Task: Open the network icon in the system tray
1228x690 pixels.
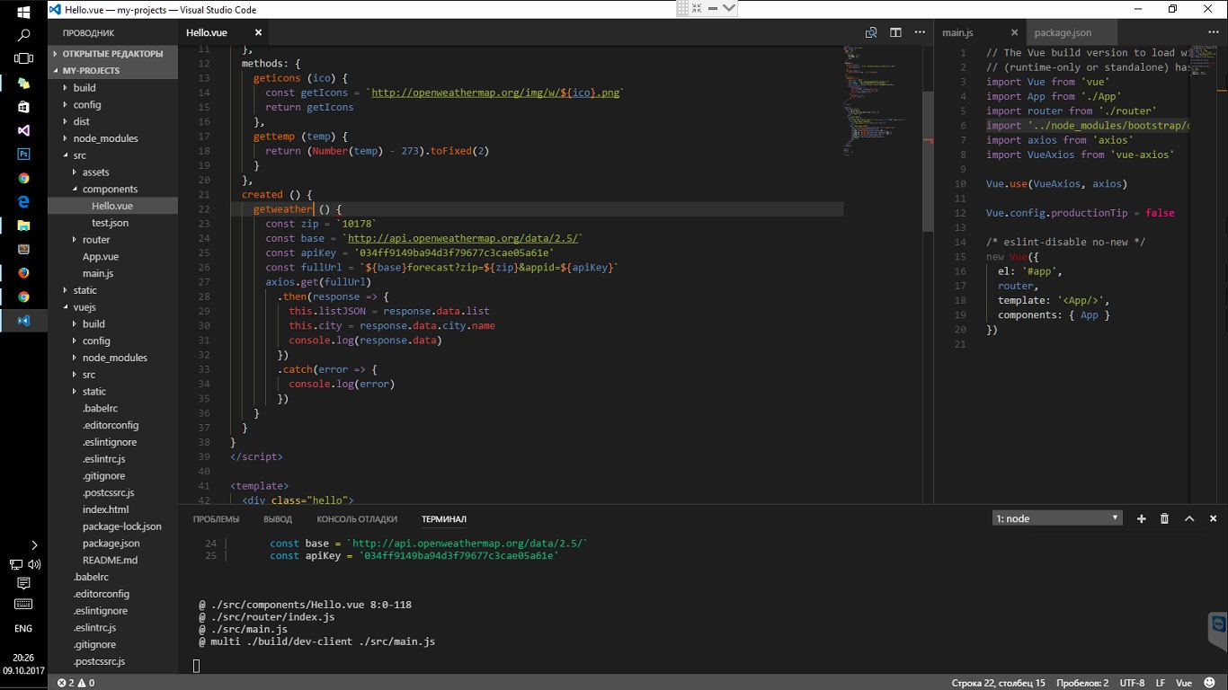Action: (x=15, y=565)
